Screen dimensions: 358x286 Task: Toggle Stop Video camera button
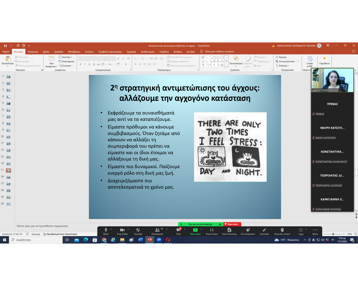coord(122,230)
